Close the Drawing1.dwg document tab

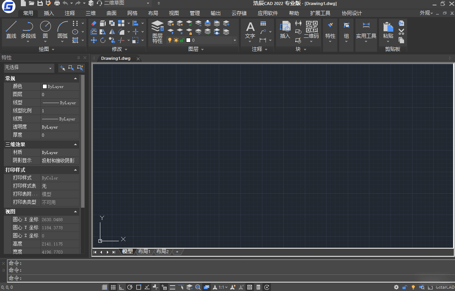[138, 59]
